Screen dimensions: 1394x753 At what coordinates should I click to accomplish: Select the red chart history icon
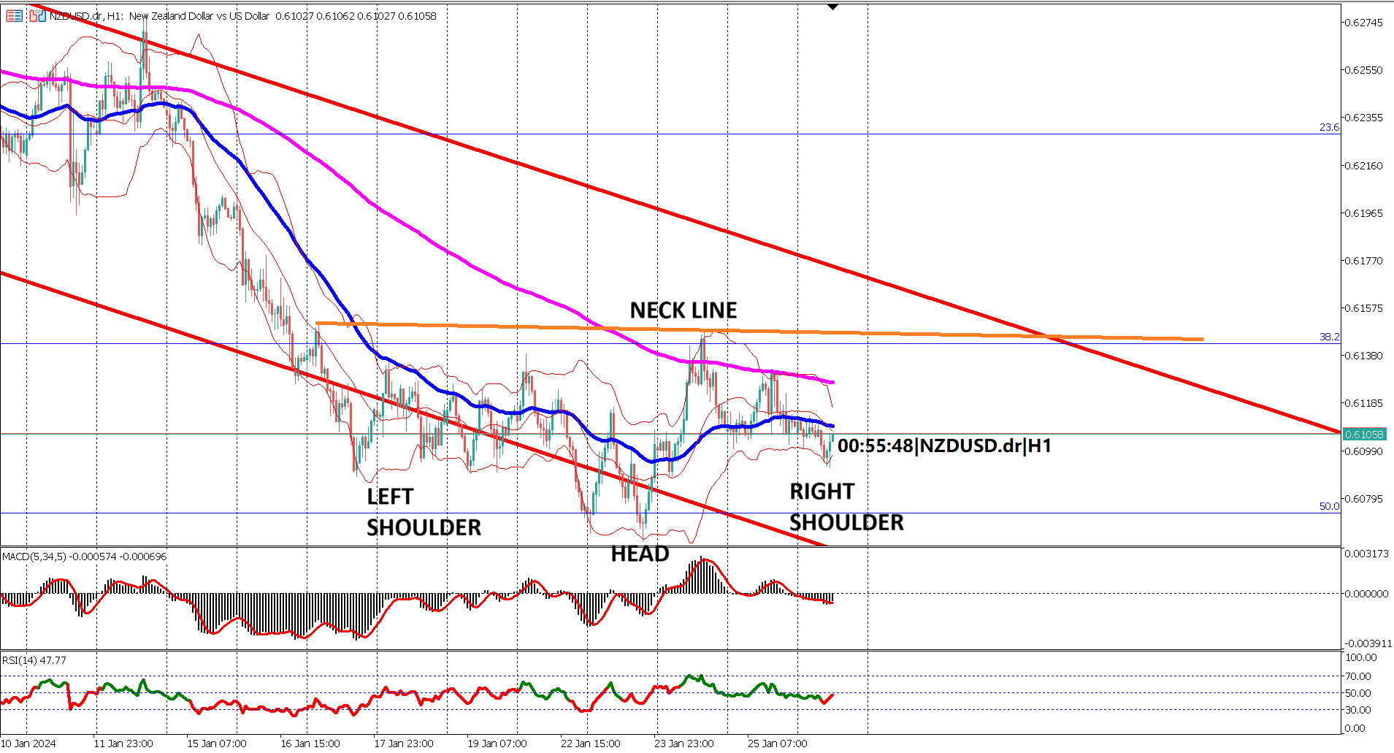click(x=34, y=16)
